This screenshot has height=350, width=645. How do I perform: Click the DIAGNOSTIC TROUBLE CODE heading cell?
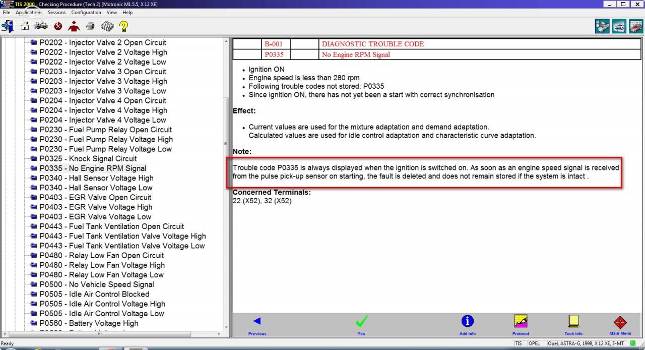coord(480,44)
